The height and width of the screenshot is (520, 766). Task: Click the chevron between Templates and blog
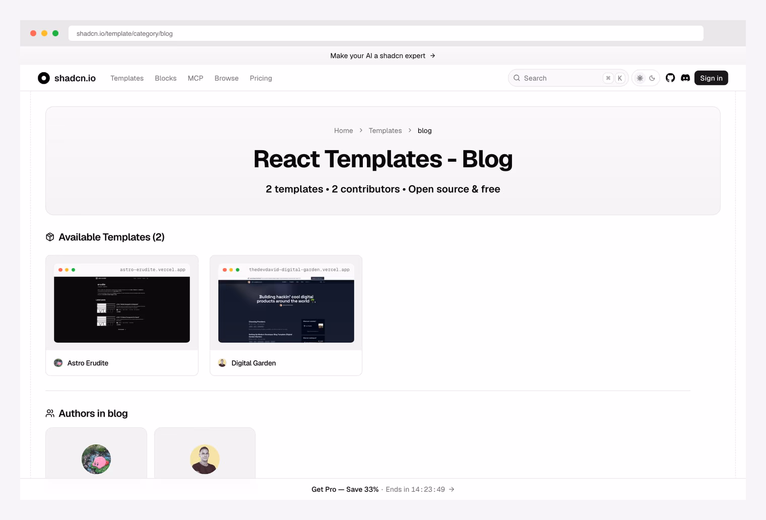coord(410,131)
